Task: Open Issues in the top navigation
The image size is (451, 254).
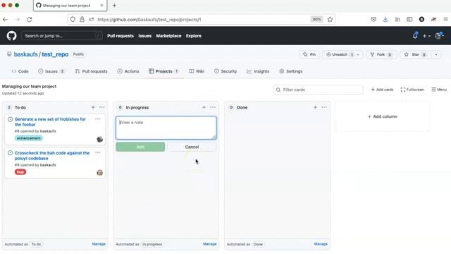Action: tap(145, 36)
